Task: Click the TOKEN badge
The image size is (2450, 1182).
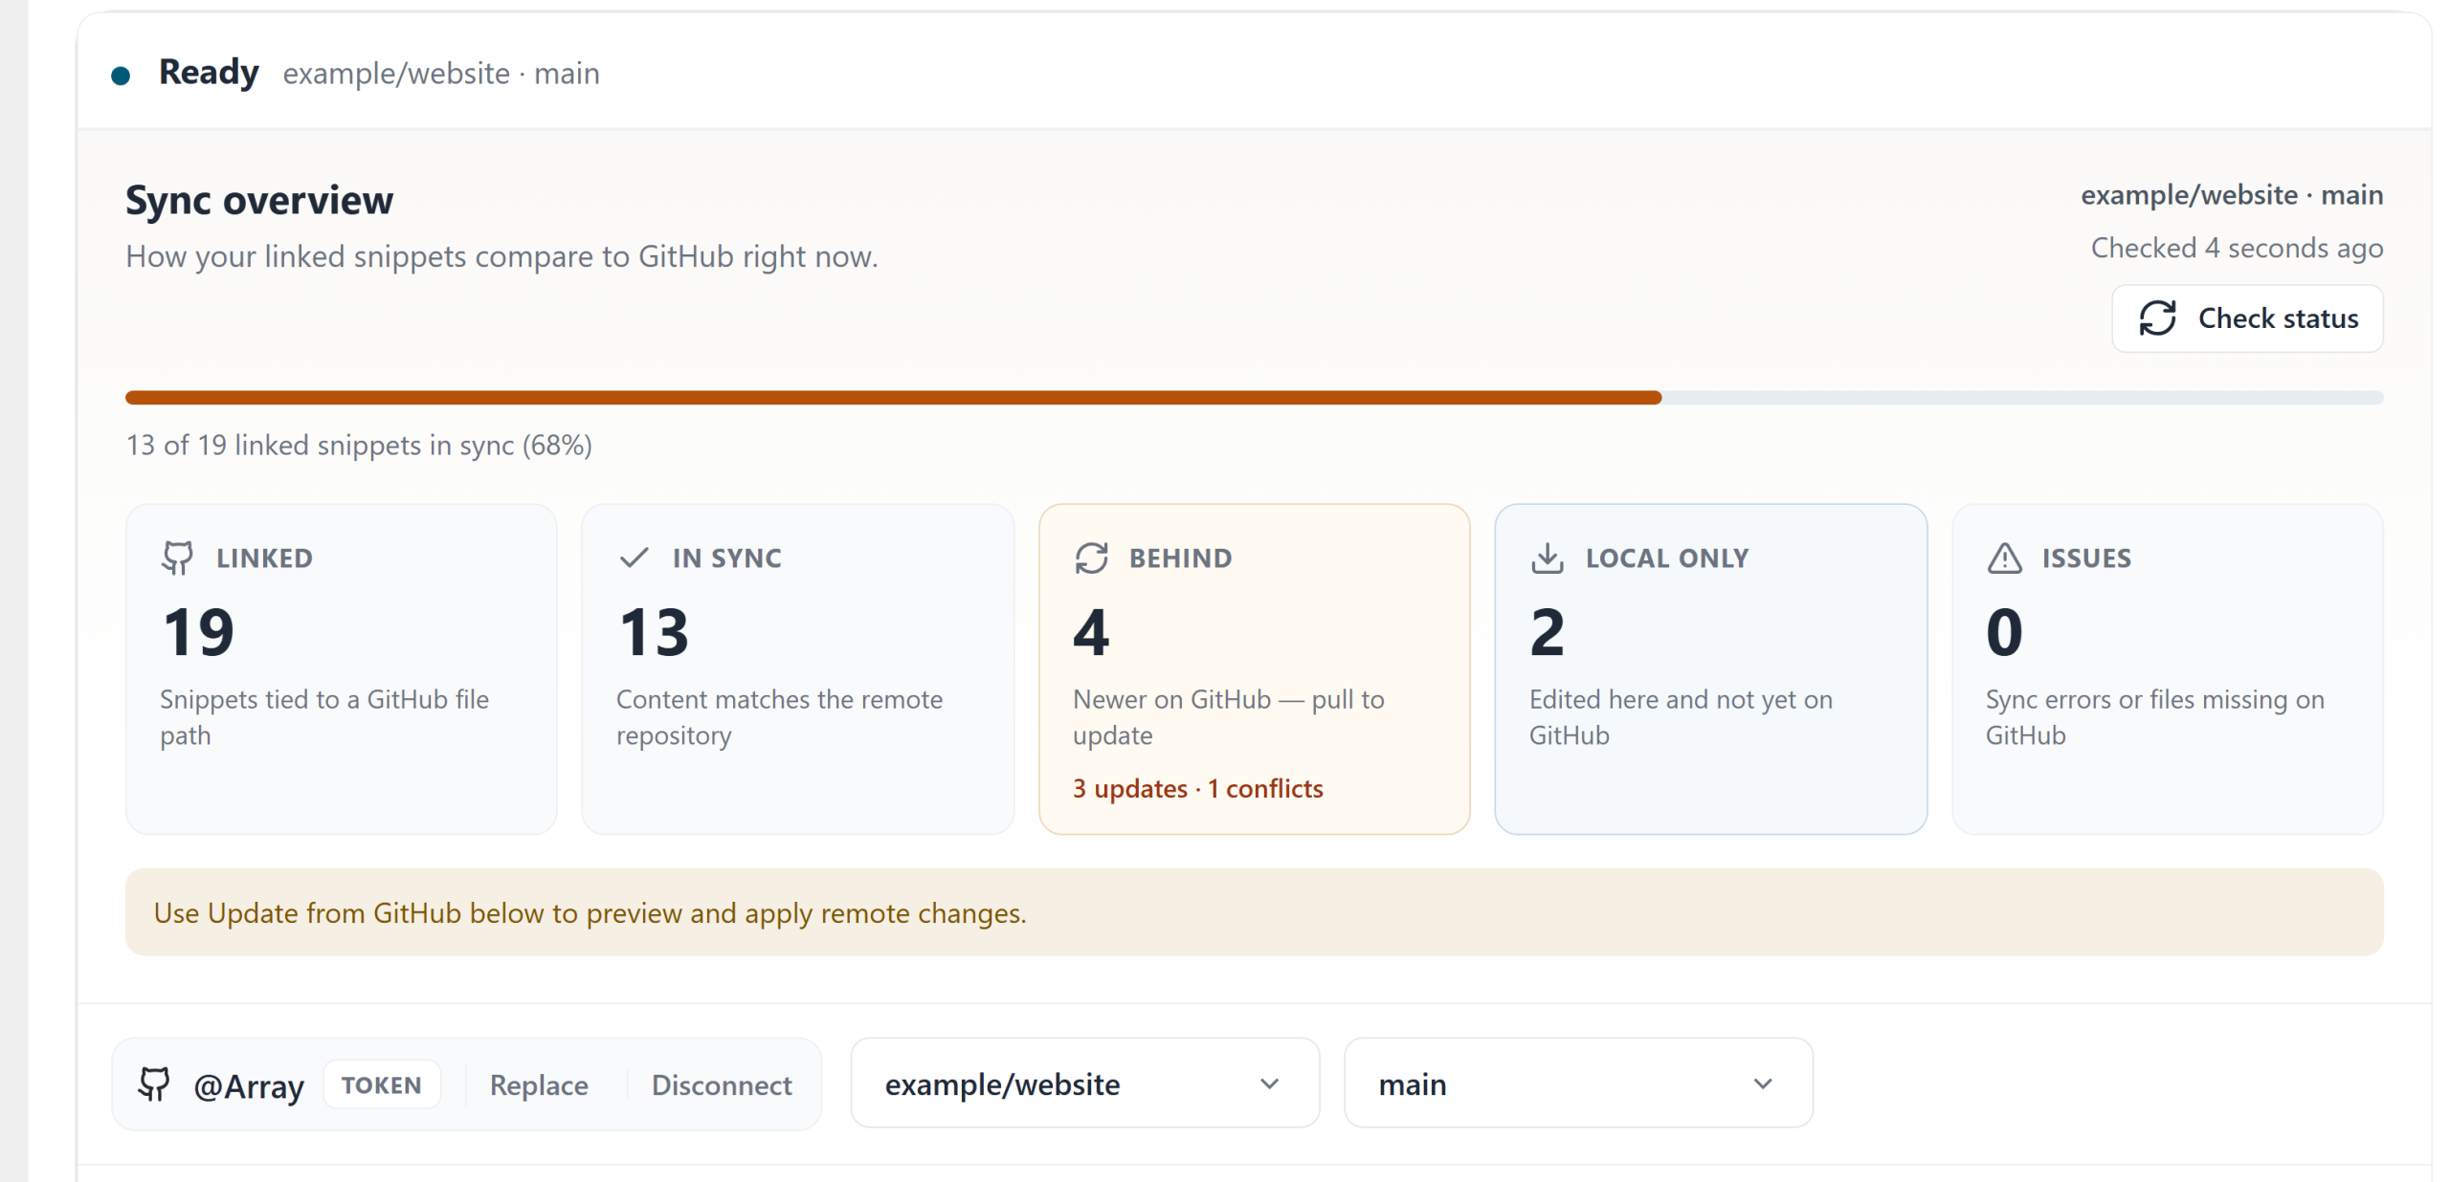Action: pyautogui.click(x=382, y=1084)
